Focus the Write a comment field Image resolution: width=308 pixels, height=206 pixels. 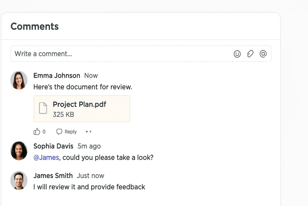[120, 54]
